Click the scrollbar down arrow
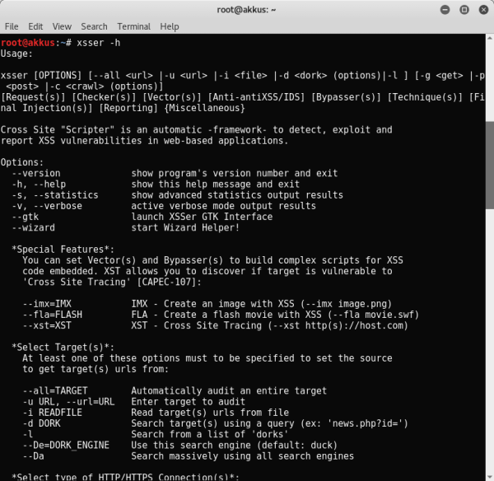The height and width of the screenshot is (481, 494). tap(490, 477)
